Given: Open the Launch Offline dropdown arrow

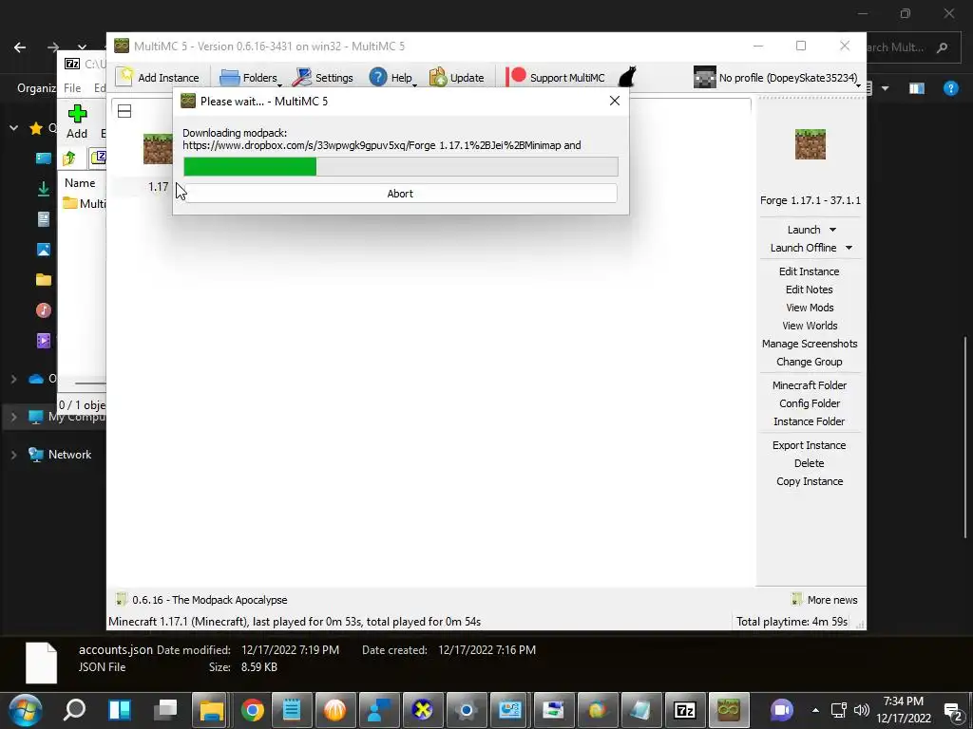Looking at the screenshot, I should click(x=849, y=248).
